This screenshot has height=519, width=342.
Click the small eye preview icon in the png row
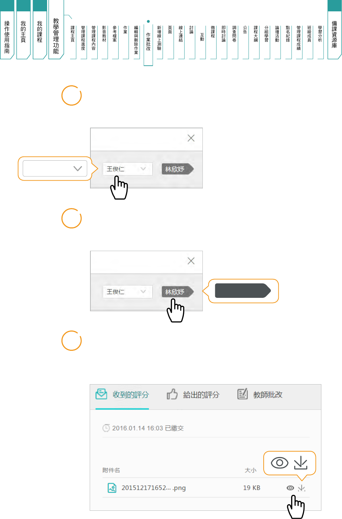(290, 488)
